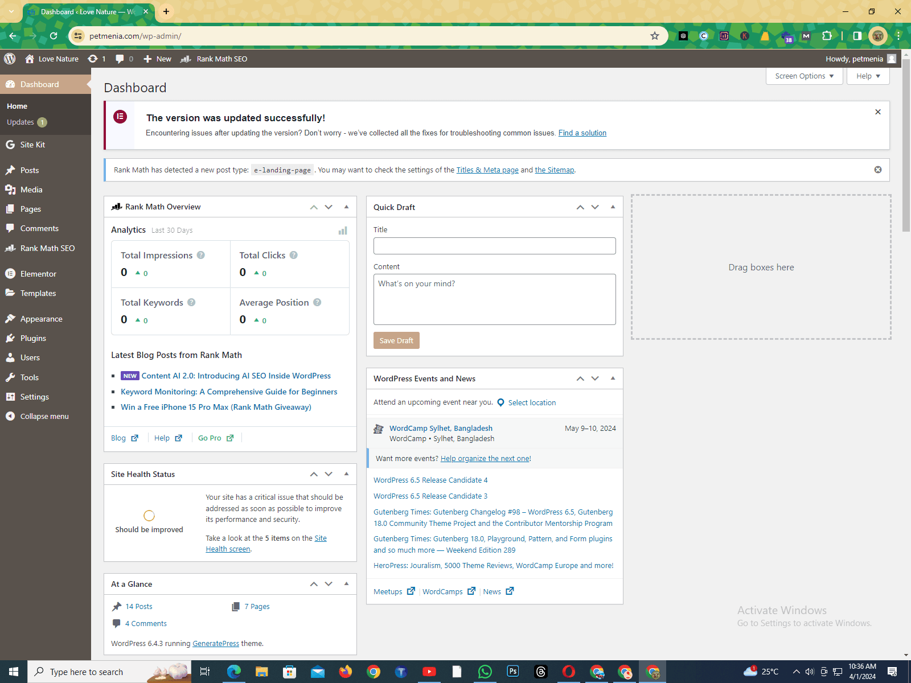Click Find a solution link

click(x=582, y=133)
